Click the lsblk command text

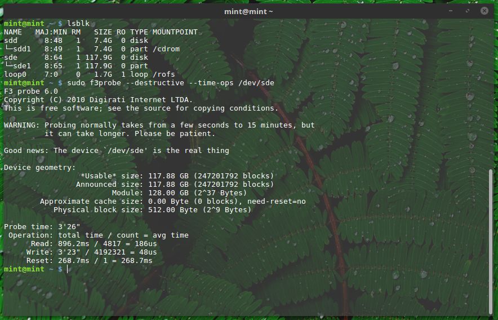pos(78,24)
